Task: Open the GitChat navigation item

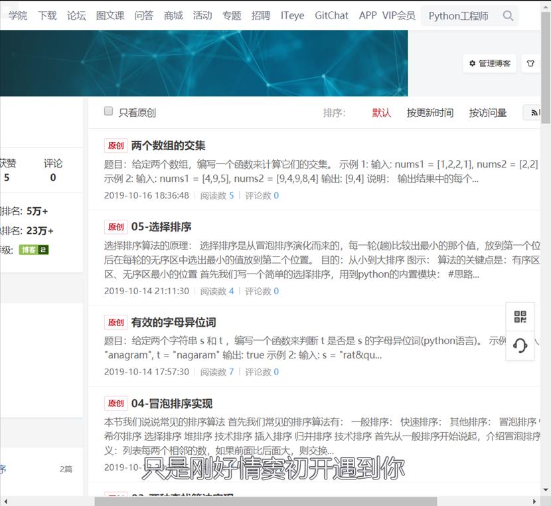Action: pyautogui.click(x=331, y=15)
